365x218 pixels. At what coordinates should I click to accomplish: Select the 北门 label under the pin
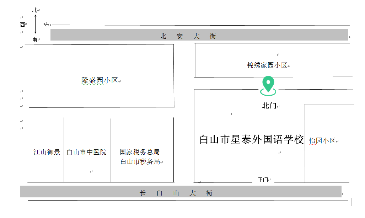point(269,106)
